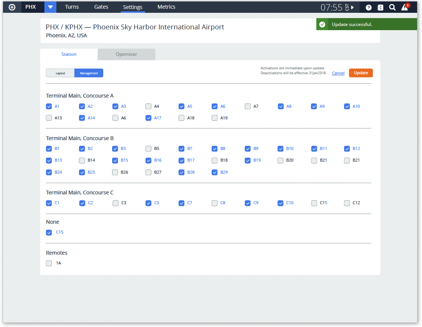Enable gate A4 checkbox
Screen dimensions: 422x327
coord(149,106)
